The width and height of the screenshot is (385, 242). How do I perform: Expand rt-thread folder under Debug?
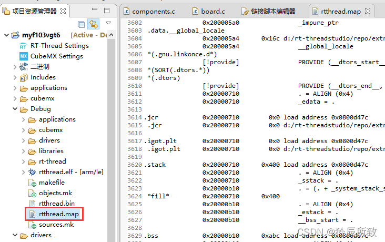click(23, 162)
